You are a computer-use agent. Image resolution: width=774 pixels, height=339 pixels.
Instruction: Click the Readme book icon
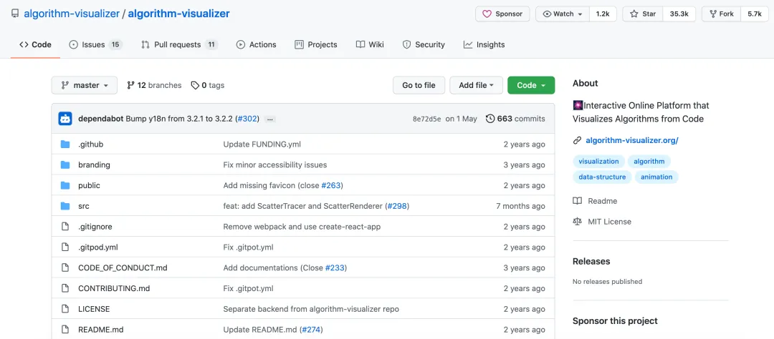pos(578,201)
